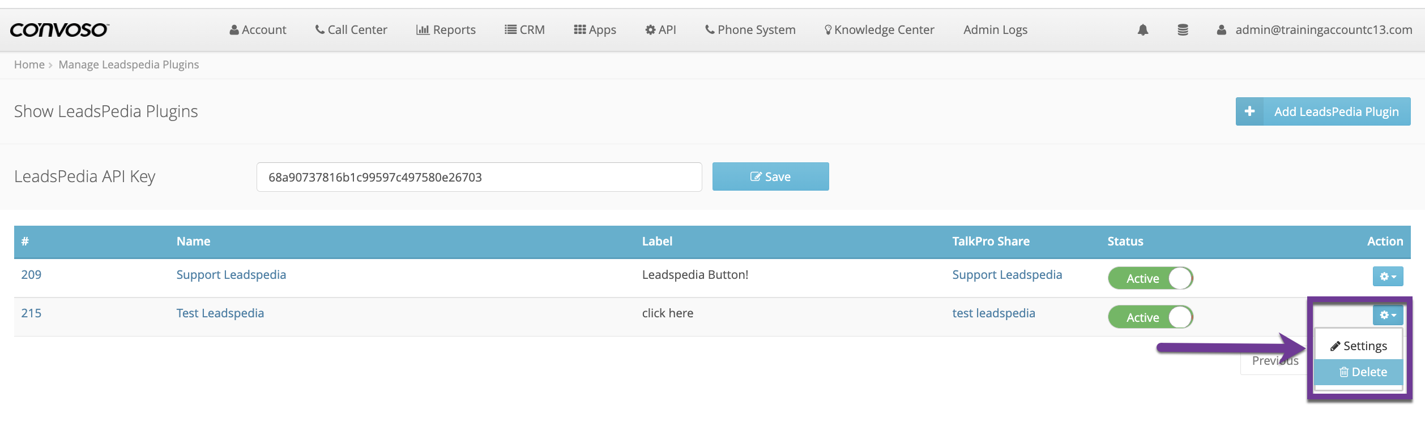Screen dimensions: 1425x431
Task: Save the LeadsPedia API key
Action: pyautogui.click(x=770, y=177)
